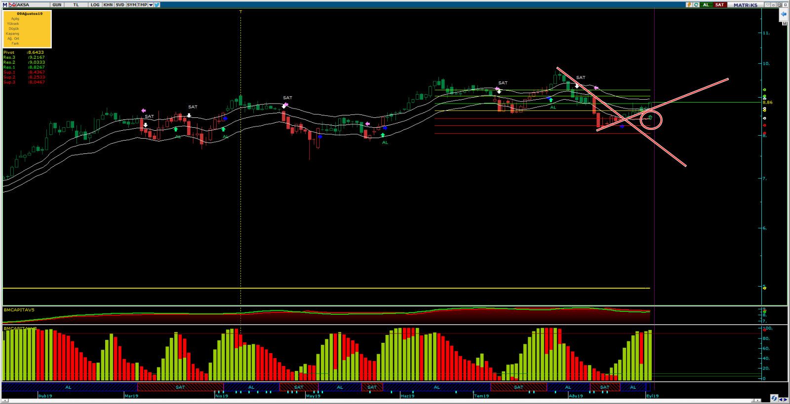Click the blue sync arrows icon

pos(774,399)
